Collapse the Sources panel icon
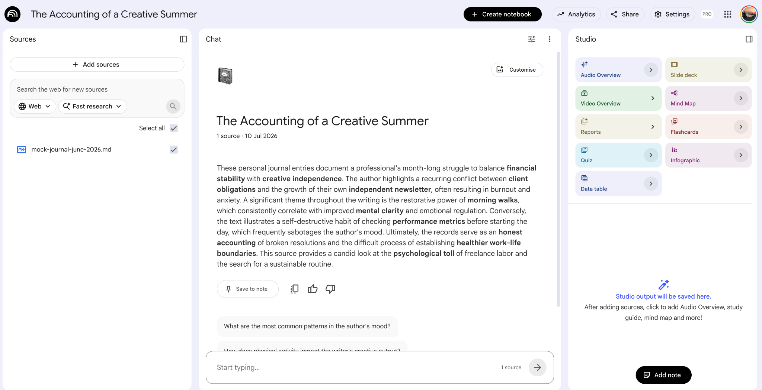The width and height of the screenshot is (762, 390). (x=183, y=39)
